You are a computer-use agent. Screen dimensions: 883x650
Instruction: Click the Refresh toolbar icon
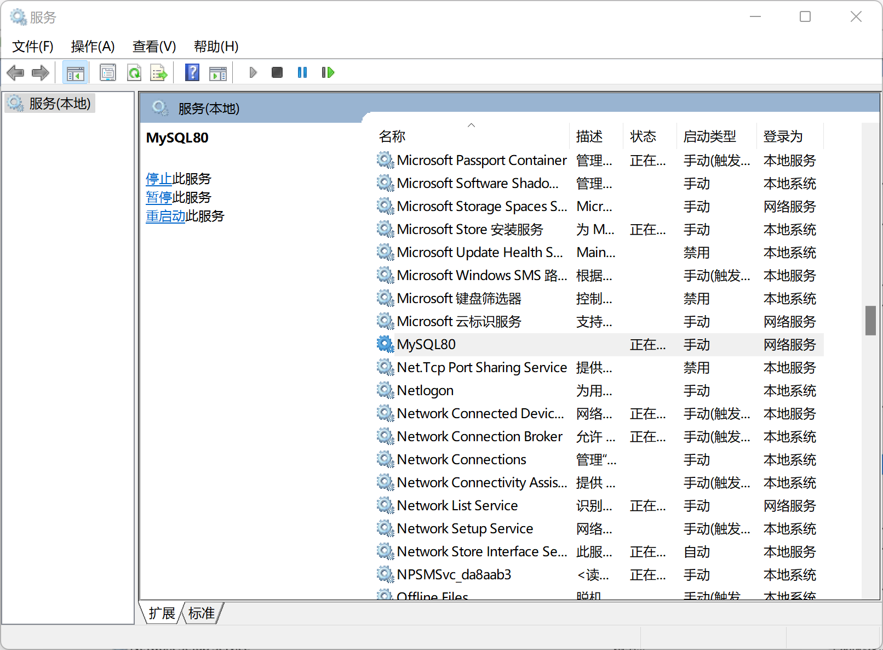tap(134, 72)
